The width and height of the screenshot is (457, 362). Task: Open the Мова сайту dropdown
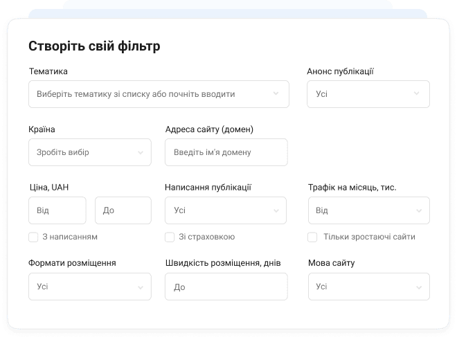pyautogui.click(x=360, y=287)
